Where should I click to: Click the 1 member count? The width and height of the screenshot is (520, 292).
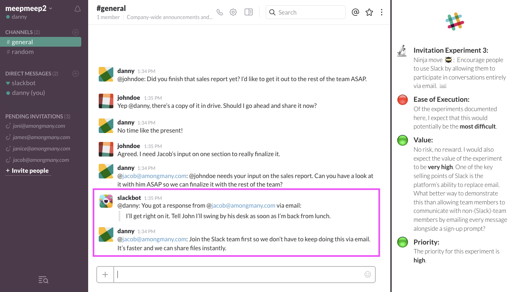coord(108,17)
